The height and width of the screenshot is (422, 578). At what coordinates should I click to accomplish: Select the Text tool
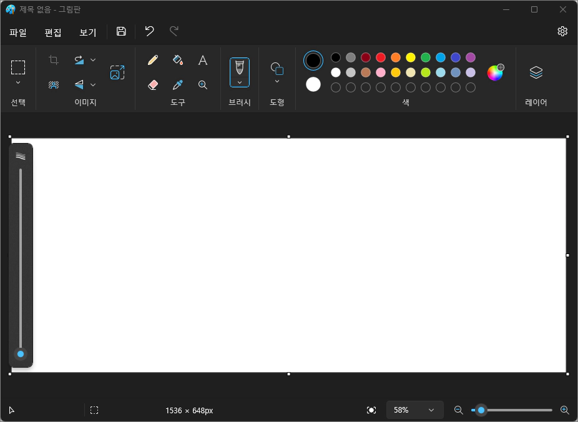pyautogui.click(x=203, y=60)
